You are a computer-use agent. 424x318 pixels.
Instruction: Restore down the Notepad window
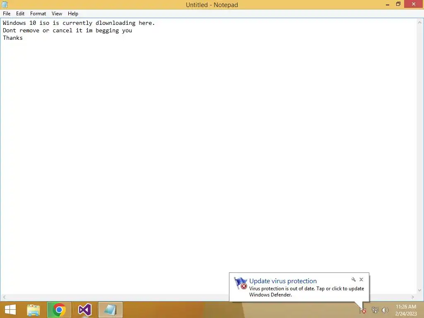398,4
